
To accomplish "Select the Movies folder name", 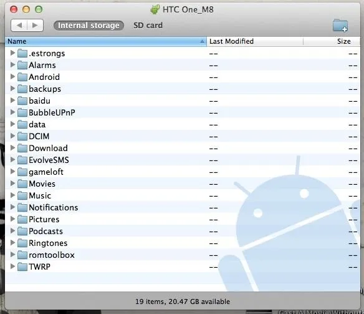I will point(42,184).
